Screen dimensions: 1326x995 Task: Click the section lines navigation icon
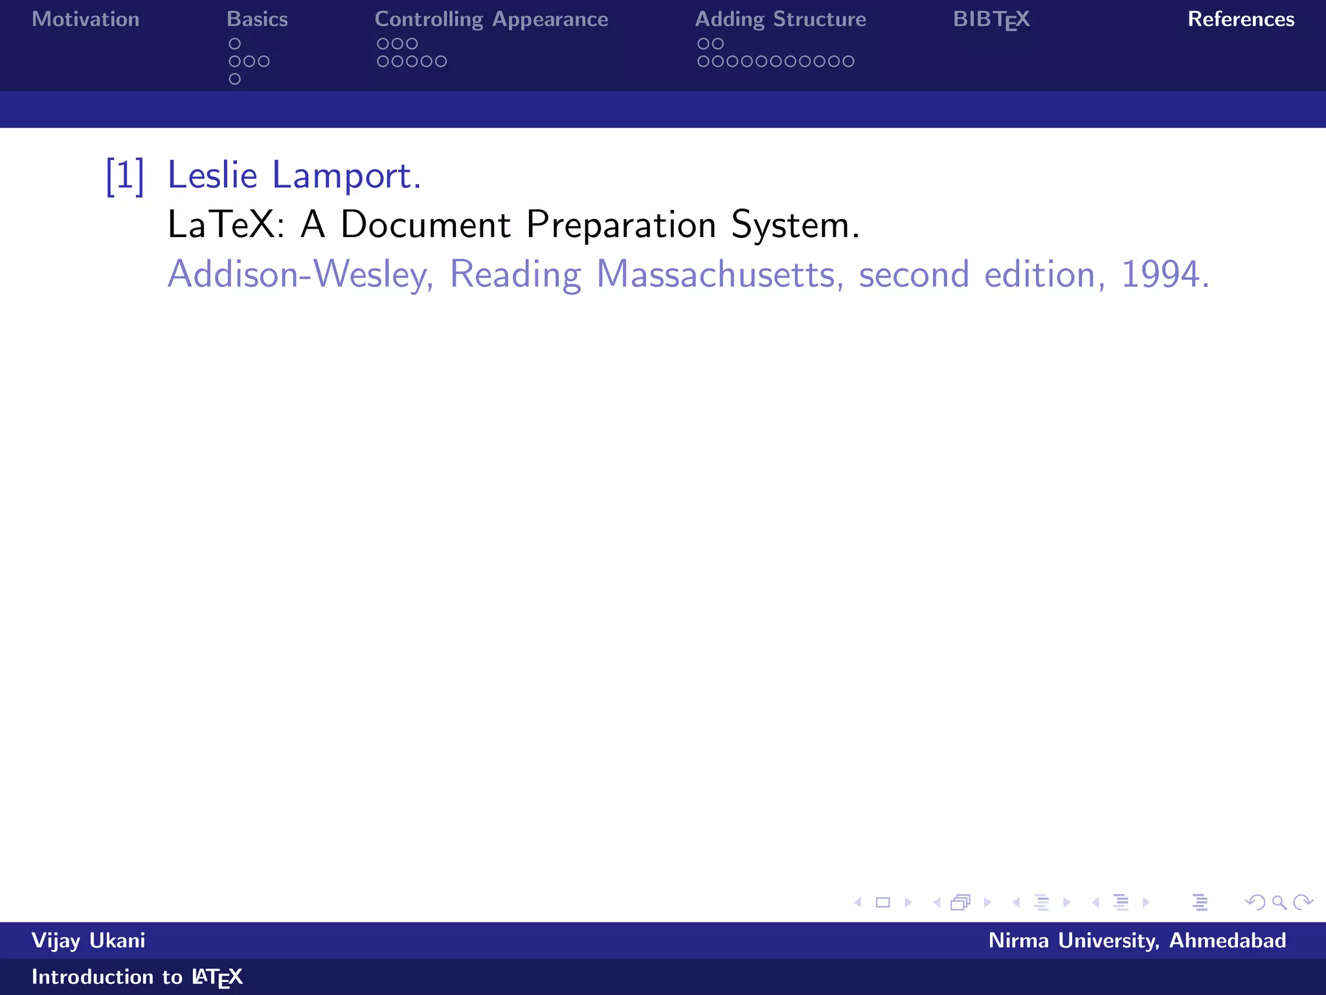tap(1121, 902)
